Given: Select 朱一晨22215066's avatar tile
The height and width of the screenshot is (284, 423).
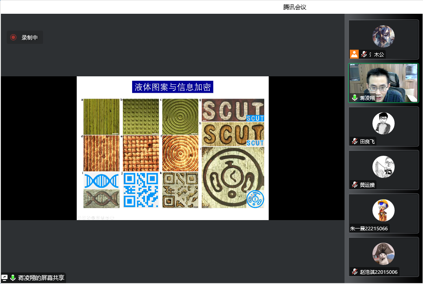Looking at the screenshot, I should click(383, 210).
